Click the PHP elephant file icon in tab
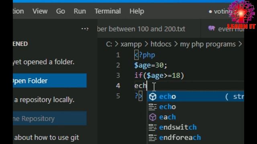The height and width of the screenshot is (144, 257). [212, 28]
